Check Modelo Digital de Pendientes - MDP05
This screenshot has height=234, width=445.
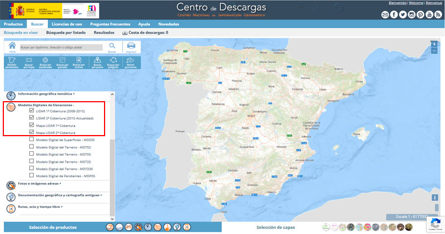point(32,175)
